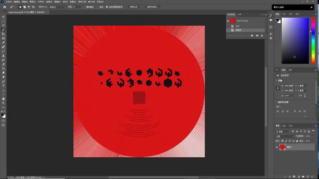This screenshot has width=319, height=179.
Task: Switch to the stopCode.png document tab
Action: pos(26,12)
